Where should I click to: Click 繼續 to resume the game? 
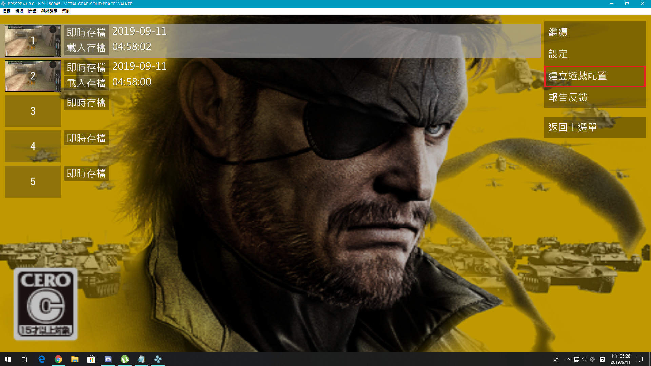[x=595, y=32]
